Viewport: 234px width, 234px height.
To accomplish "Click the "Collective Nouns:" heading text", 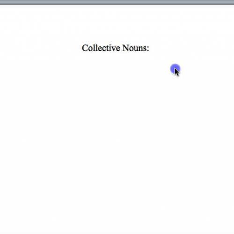I will pyautogui.click(x=116, y=48).
